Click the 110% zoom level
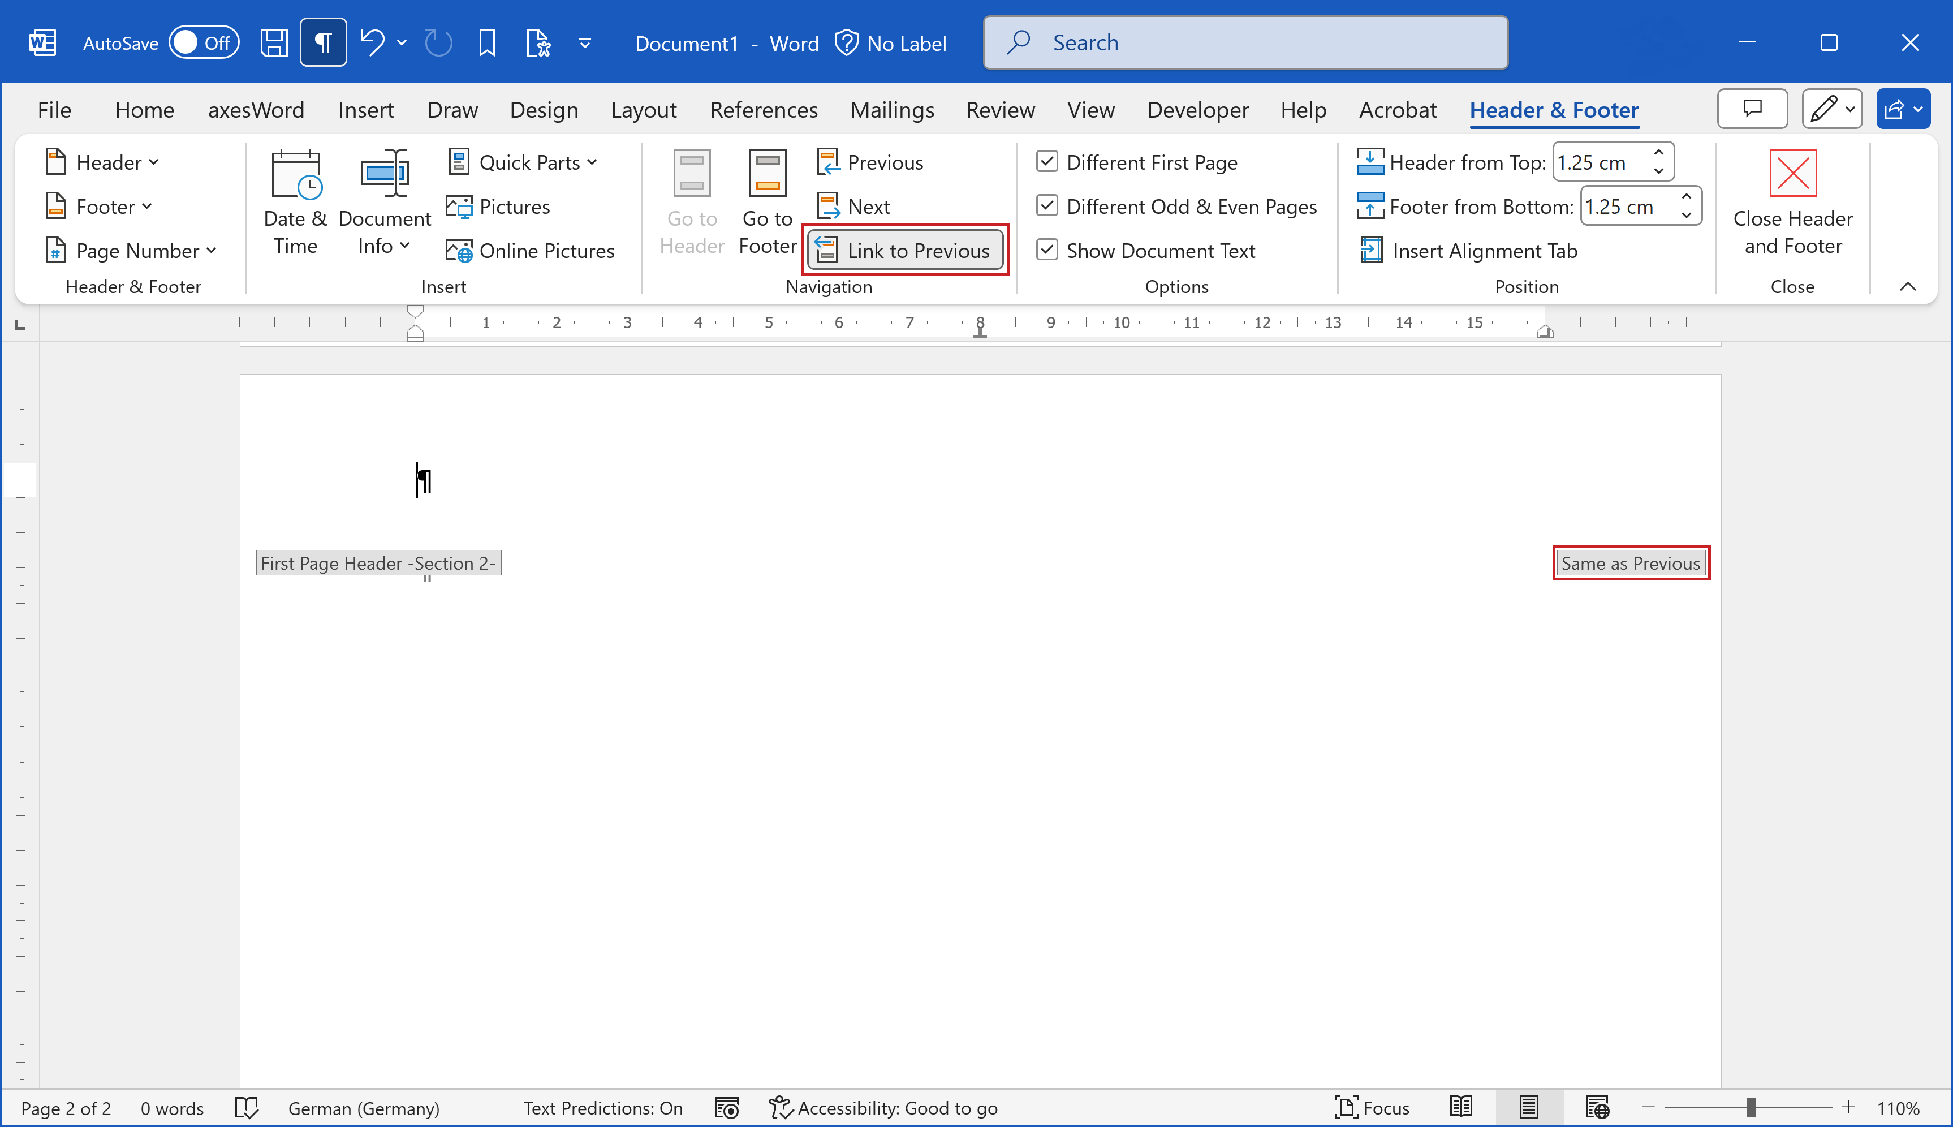 pos(1898,1108)
